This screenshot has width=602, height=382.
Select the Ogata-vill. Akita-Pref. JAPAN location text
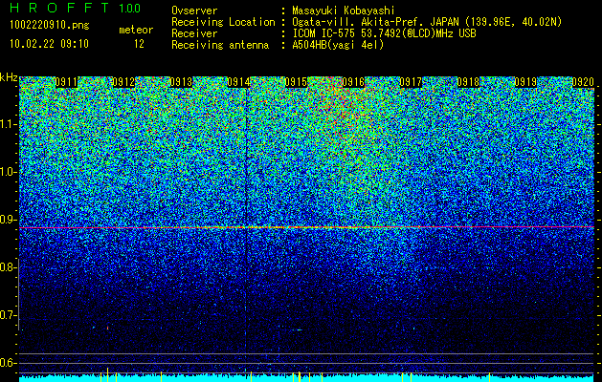click(427, 22)
